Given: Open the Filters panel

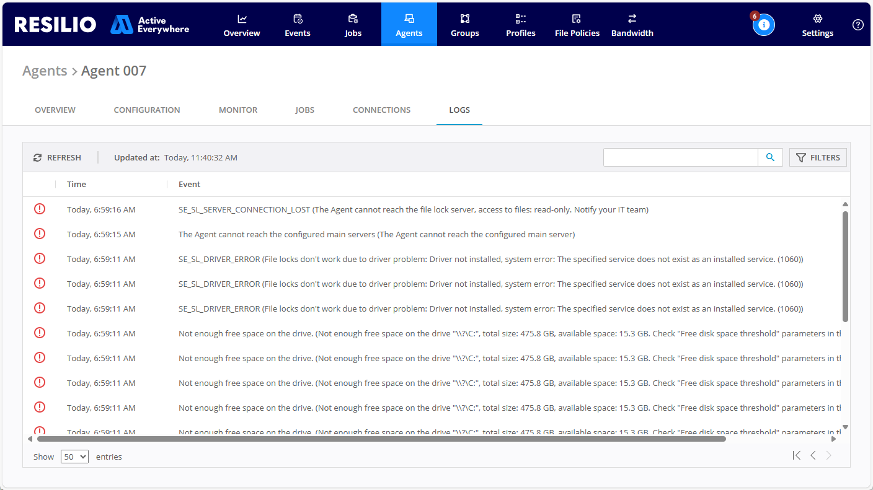Looking at the screenshot, I should click(818, 157).
